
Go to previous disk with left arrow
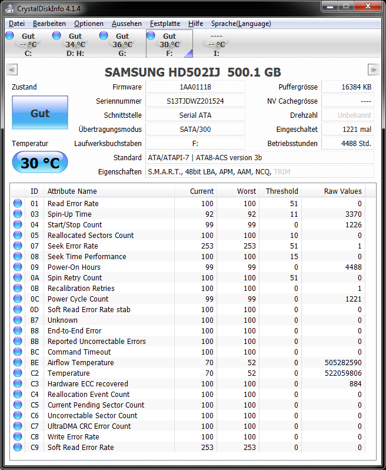tap(12, 70)
